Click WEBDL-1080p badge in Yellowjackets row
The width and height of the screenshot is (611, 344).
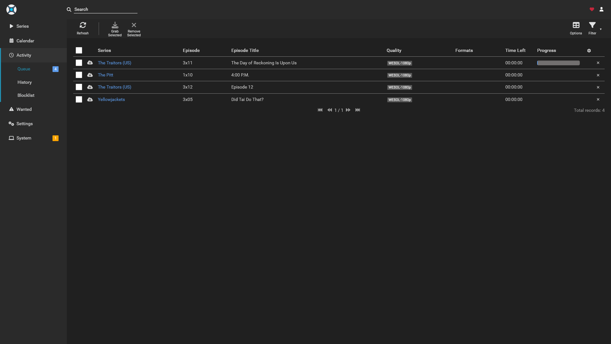pyautogui.click(x=400, y=100)
